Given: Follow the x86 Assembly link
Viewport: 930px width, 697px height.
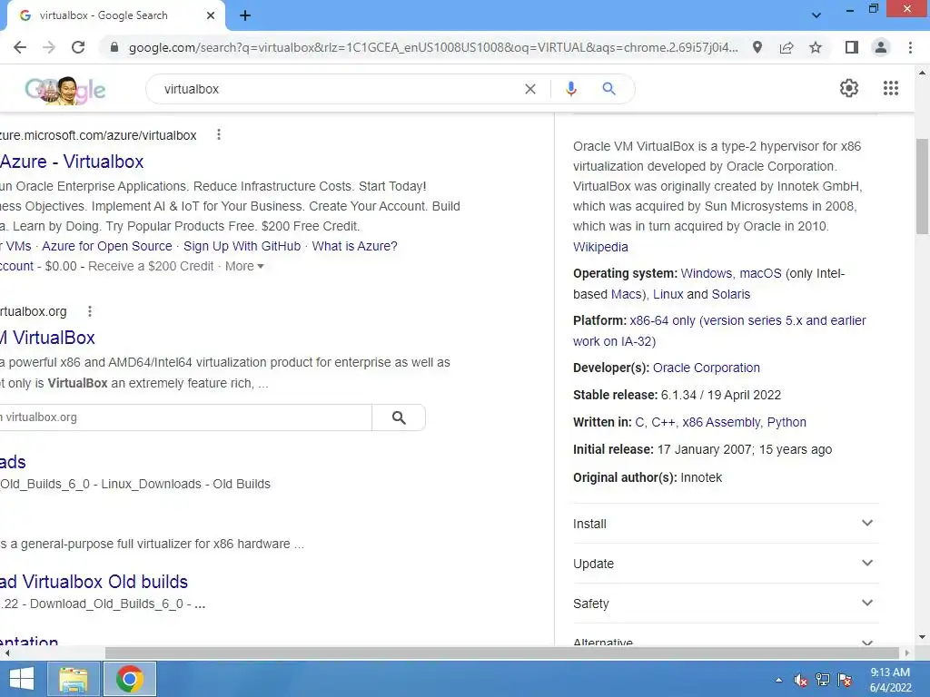Looking at the screenshot, I should tap(721, 422).
